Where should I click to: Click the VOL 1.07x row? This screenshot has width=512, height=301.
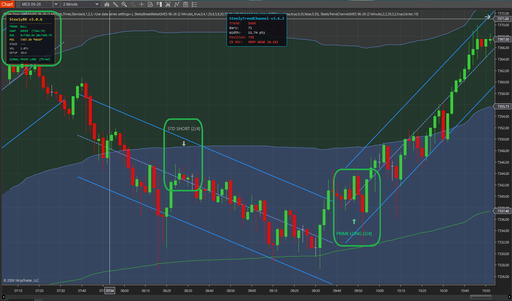pos(19,48)
